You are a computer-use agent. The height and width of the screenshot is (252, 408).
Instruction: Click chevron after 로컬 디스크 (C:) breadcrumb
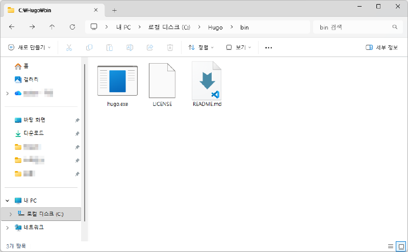(199, 27)
